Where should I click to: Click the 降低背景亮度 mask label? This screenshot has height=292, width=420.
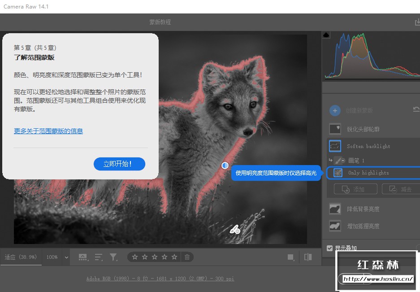(x=363, y=209)
